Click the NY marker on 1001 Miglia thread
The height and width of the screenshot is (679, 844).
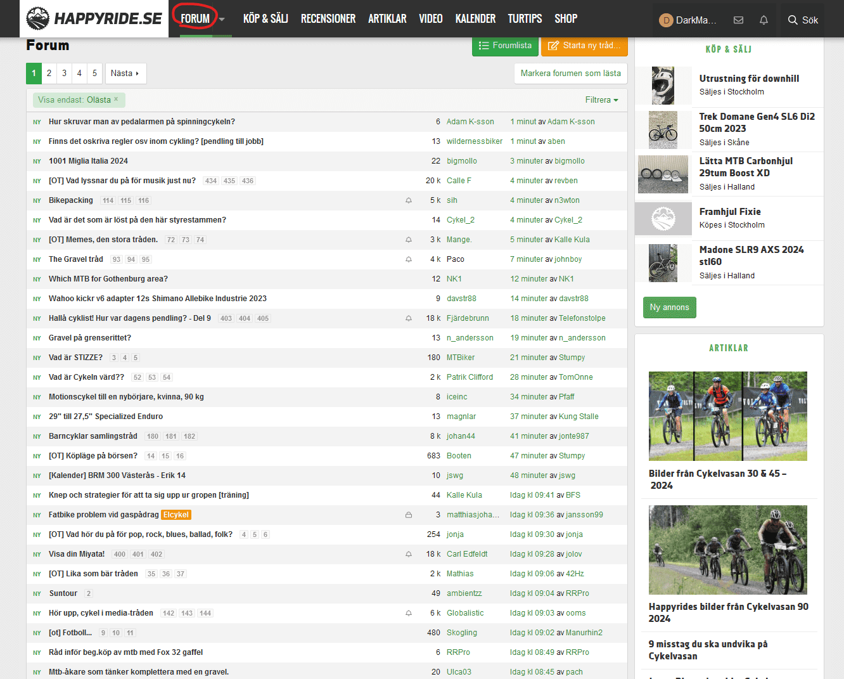(x=37, y=162)
